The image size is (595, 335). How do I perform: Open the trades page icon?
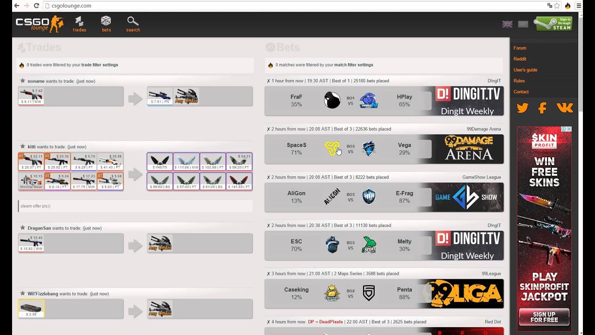pyautogui.click(x=79, y=24)
